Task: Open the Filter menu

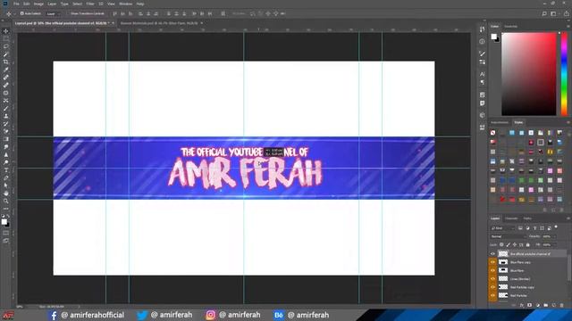Action: click(x=90, y=4)
